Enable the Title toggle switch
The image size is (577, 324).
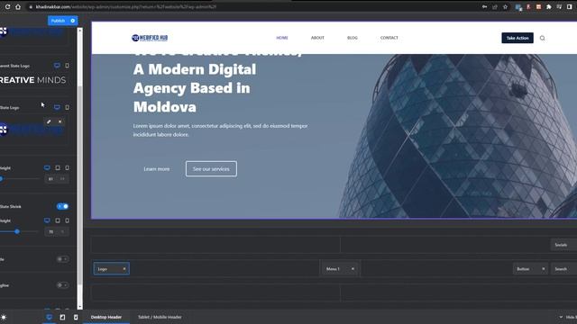click(x=62, y=259)
